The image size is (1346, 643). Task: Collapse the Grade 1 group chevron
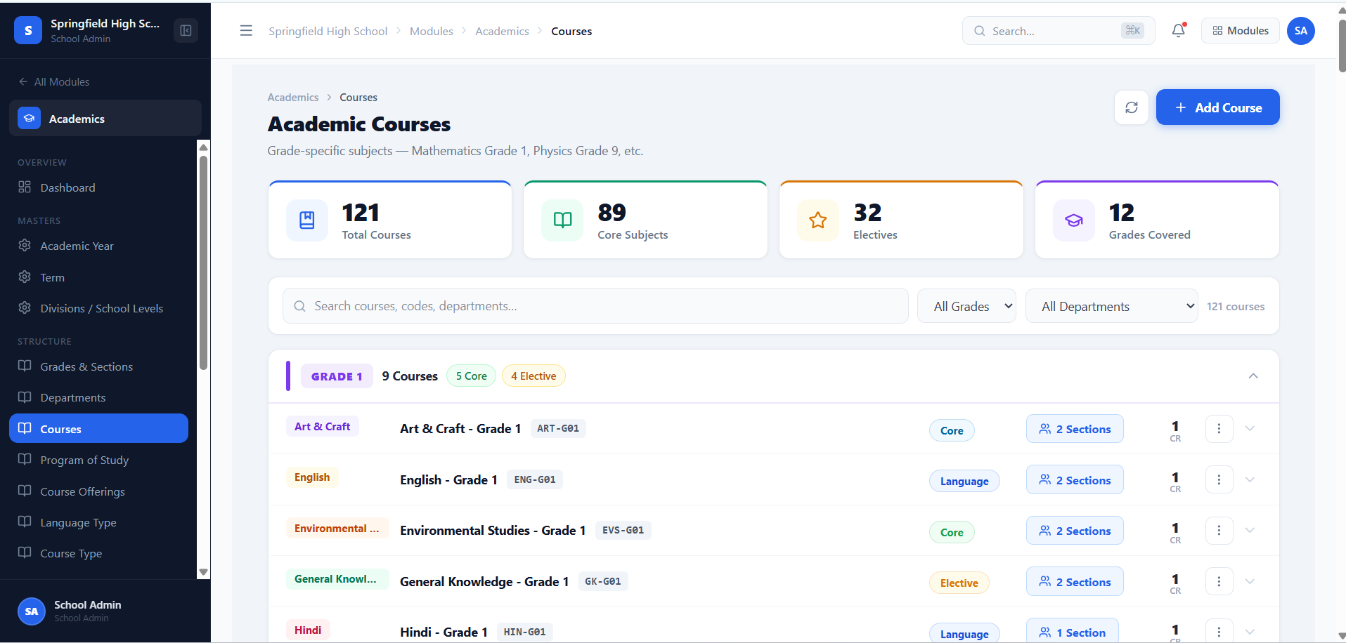[x=1253, y=376]
